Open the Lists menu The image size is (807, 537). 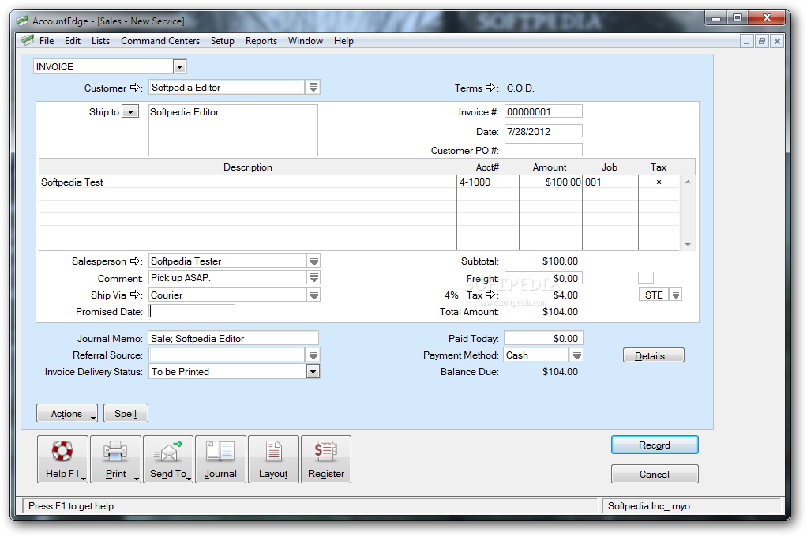(100, 41)
